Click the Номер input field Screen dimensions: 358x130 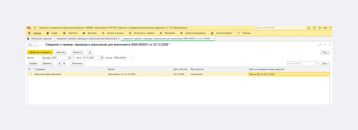coord(123,58)
